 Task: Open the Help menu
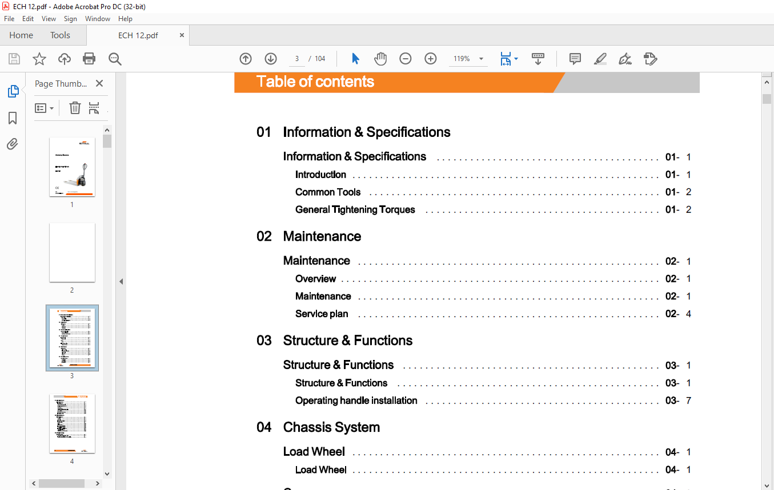tap(125, 19)
